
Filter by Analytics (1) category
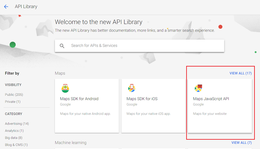tap(14, 131)
